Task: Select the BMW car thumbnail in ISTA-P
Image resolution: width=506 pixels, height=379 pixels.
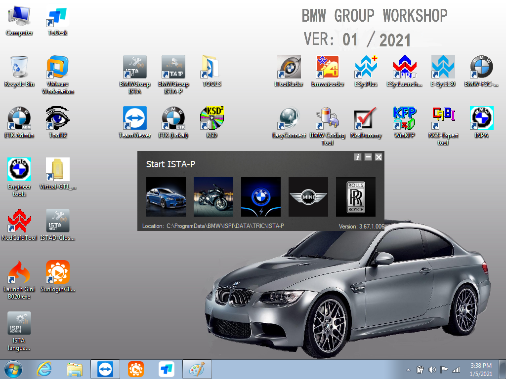Action: tap(166, 197)
